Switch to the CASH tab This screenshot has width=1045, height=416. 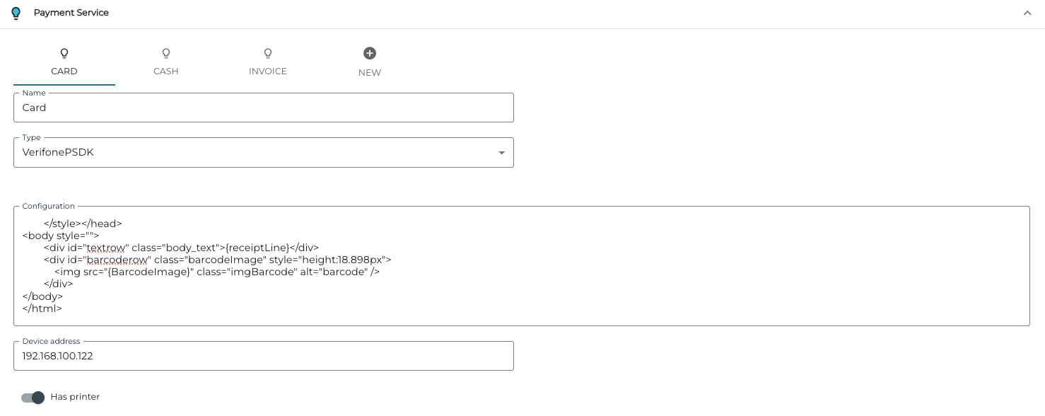click(165, 71)
